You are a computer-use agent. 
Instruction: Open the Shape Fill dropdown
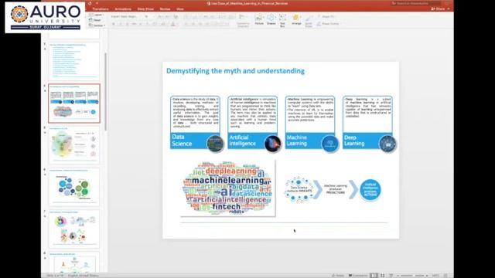326,16
